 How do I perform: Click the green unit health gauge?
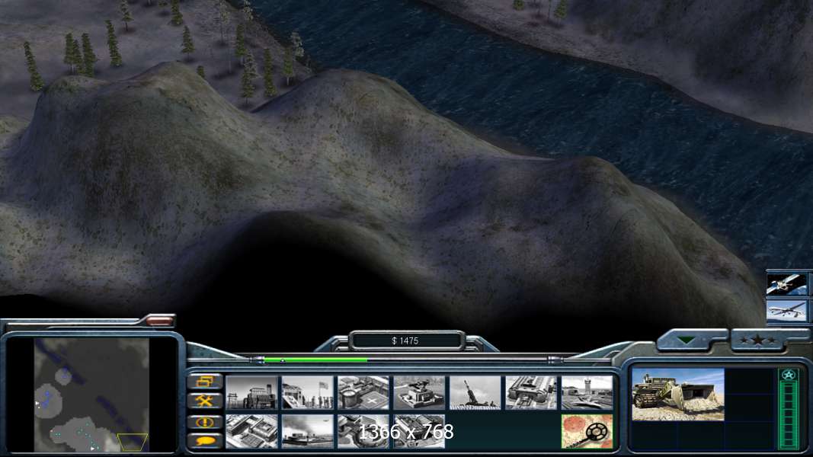pyautogui.click(x=789, y=414)
